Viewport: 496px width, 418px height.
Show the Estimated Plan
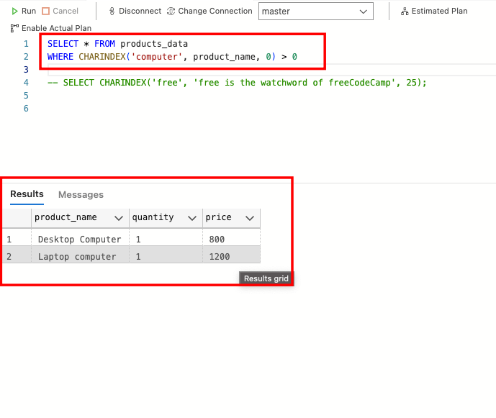pos(434,11)
